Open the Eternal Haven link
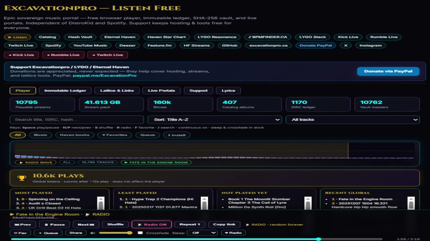Image resolution: width=430 pixels, height=241 pixels. 120,37
